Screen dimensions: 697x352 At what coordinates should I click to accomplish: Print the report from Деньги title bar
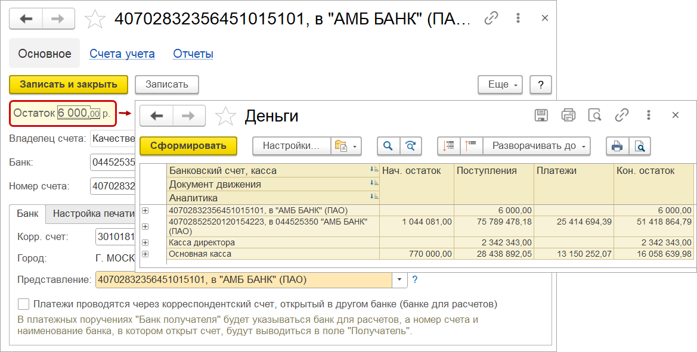click(568, 116)
